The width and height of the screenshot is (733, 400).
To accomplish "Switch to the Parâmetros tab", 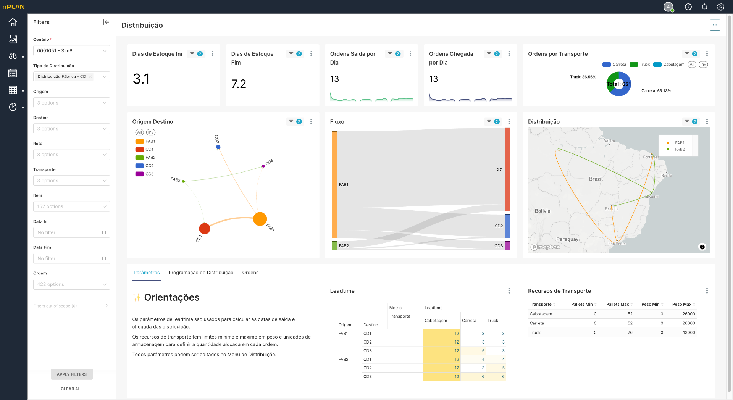I will click(147, 273).
